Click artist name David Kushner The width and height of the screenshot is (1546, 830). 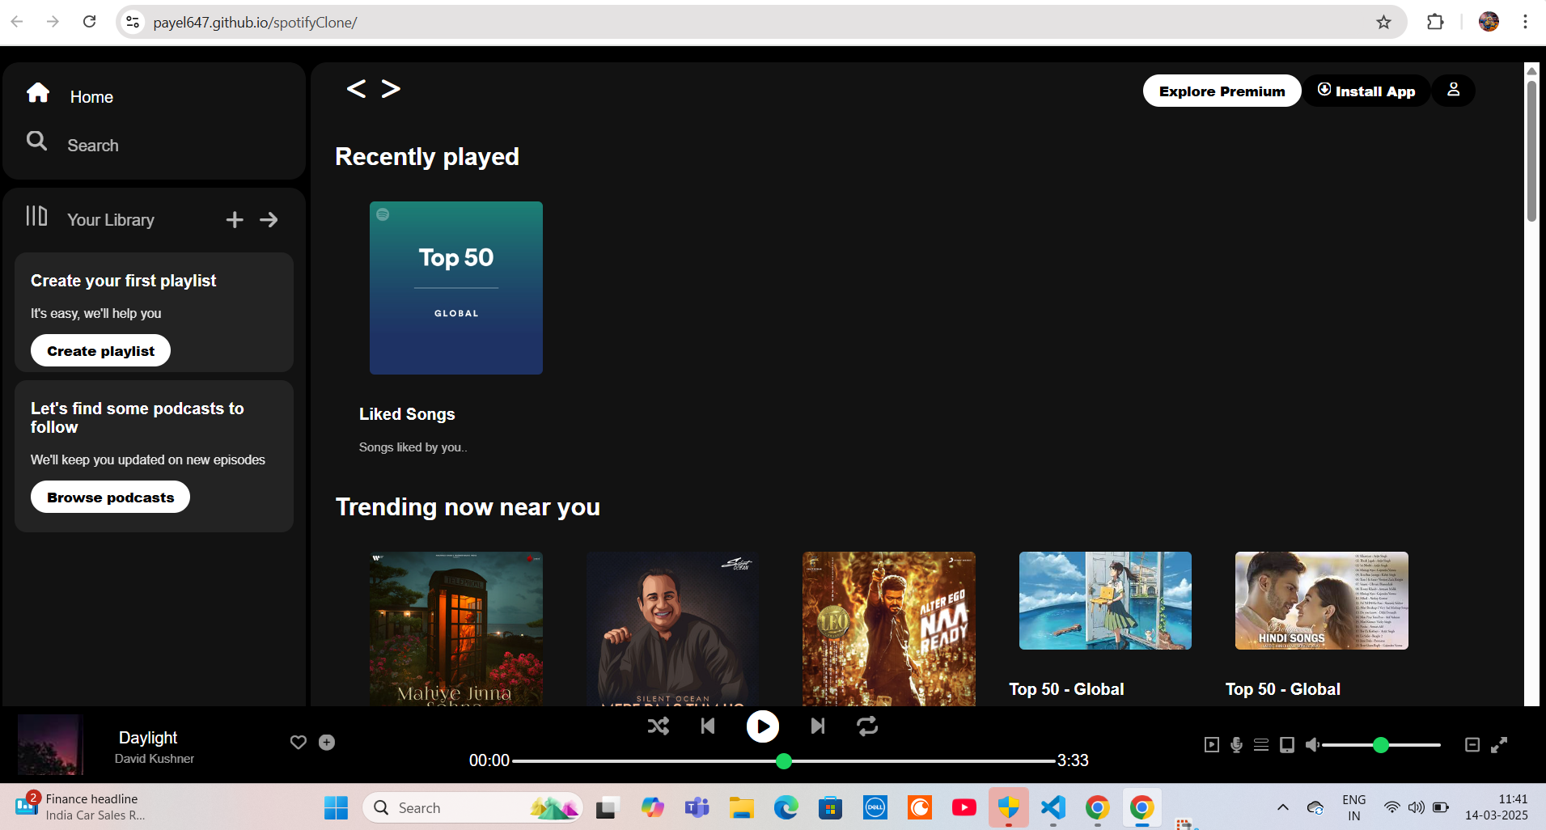click(155, 759)
